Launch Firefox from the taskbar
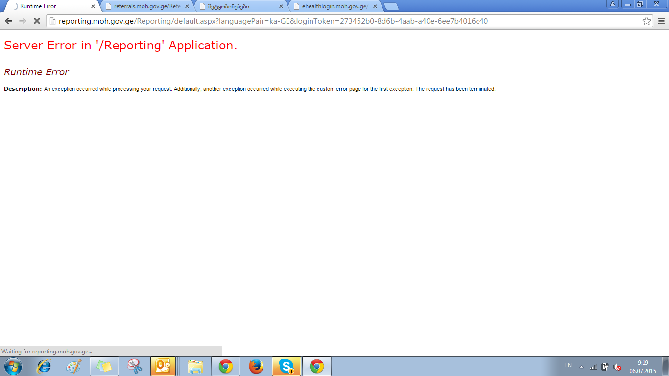The width and height of the screenshot is (669, 376). pyautogui.click(x=256, y=366)
